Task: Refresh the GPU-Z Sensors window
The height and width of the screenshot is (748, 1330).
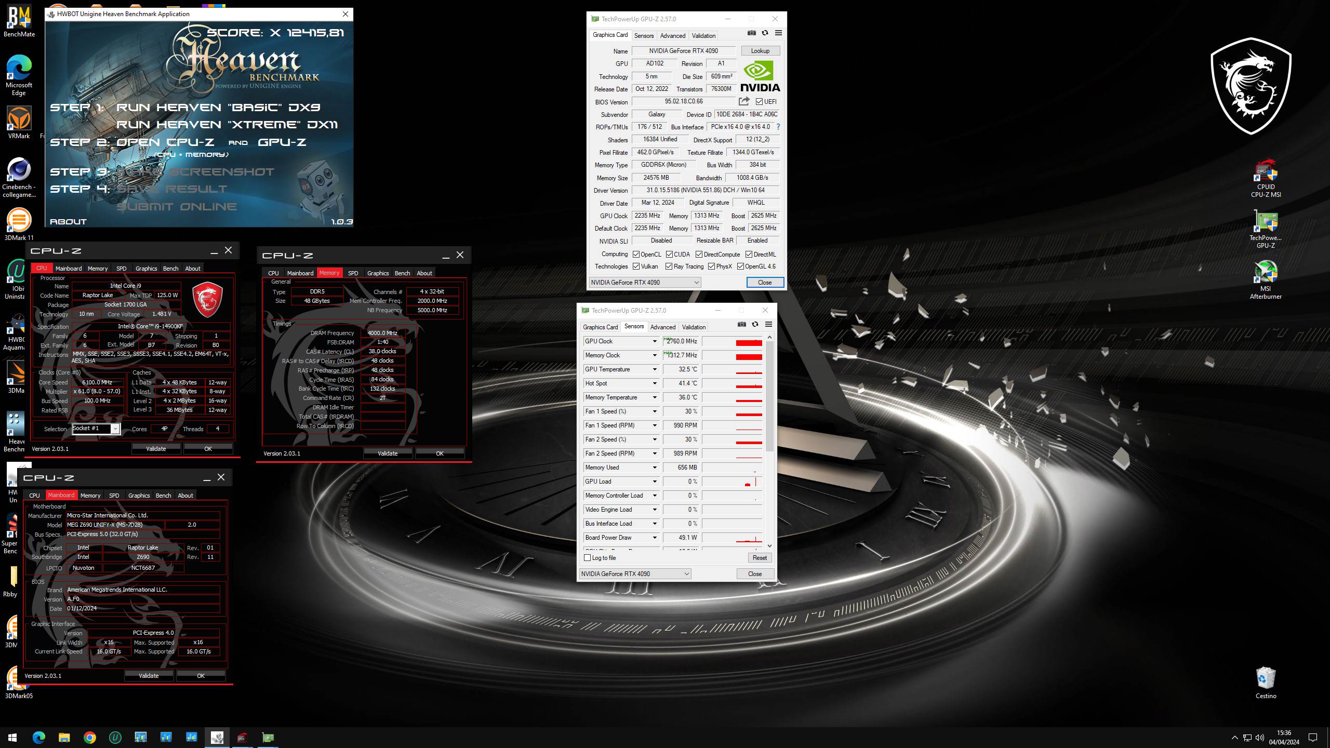Action: [755, 324]
